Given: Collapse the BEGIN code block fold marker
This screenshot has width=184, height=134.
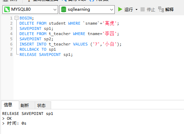Looking at the screenshot, I should 16,18.
